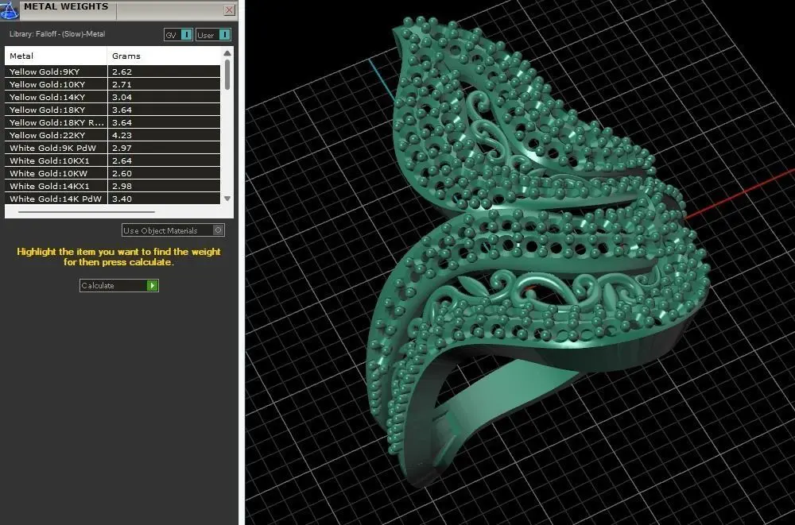This screenshot has height=525, width=795.
Task: Toggle the User library switch
Action: click(x=213, y=35)
